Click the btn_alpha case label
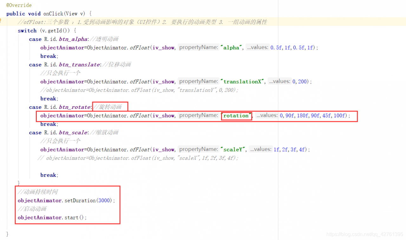 point(73,39)
